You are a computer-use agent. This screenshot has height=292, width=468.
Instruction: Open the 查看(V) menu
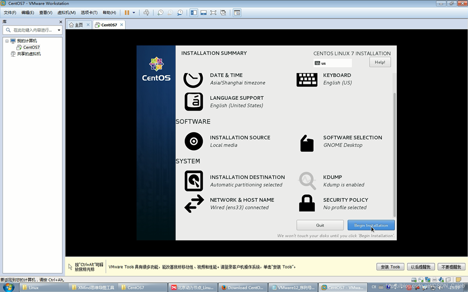[46, 13]
